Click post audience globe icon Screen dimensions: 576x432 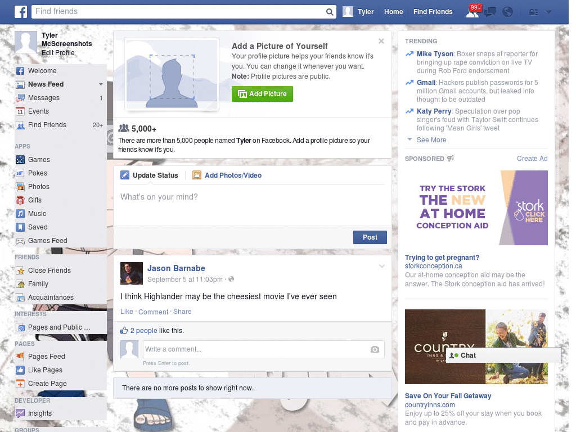click(x=231, y=279)
